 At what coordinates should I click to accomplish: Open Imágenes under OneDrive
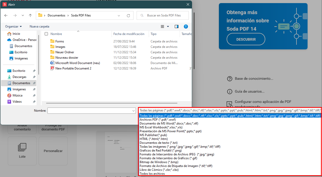coord(21,58)
